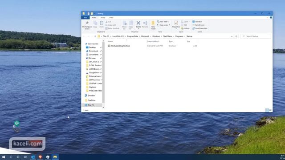Click the Rename ribbon icon
This screenshot has width=285, height=160.
145,24
